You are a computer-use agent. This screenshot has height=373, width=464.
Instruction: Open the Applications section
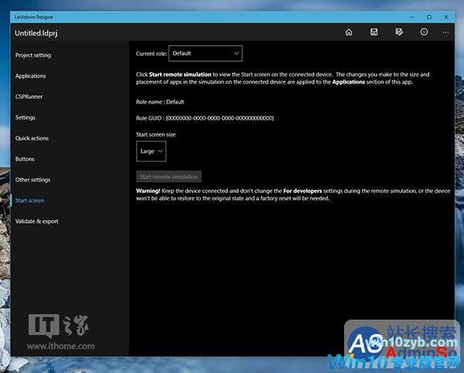point(31,76)
